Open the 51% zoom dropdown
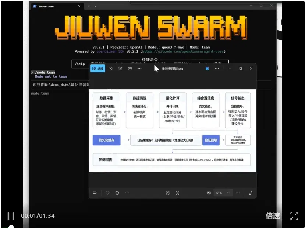The width and height of the screenshot is (305, 228). click(223, 193)
